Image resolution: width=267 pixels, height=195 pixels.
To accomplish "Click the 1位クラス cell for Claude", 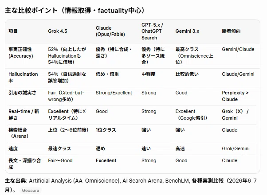I will pyautogui.click(x=106, y=130).
